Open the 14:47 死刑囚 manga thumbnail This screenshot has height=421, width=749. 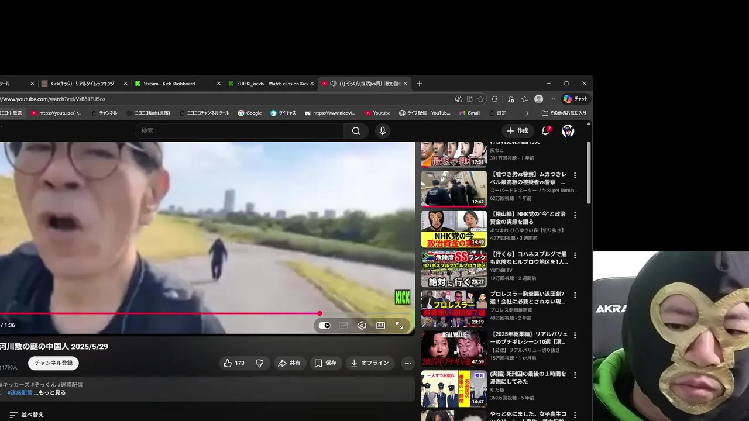[453, 388]
